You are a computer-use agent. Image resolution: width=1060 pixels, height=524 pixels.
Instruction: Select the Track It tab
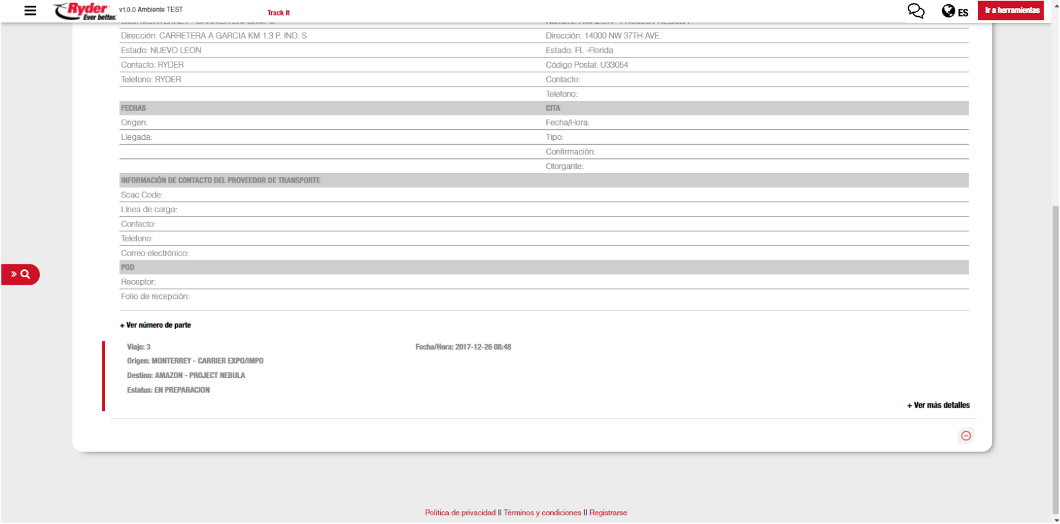coord(278,13)
